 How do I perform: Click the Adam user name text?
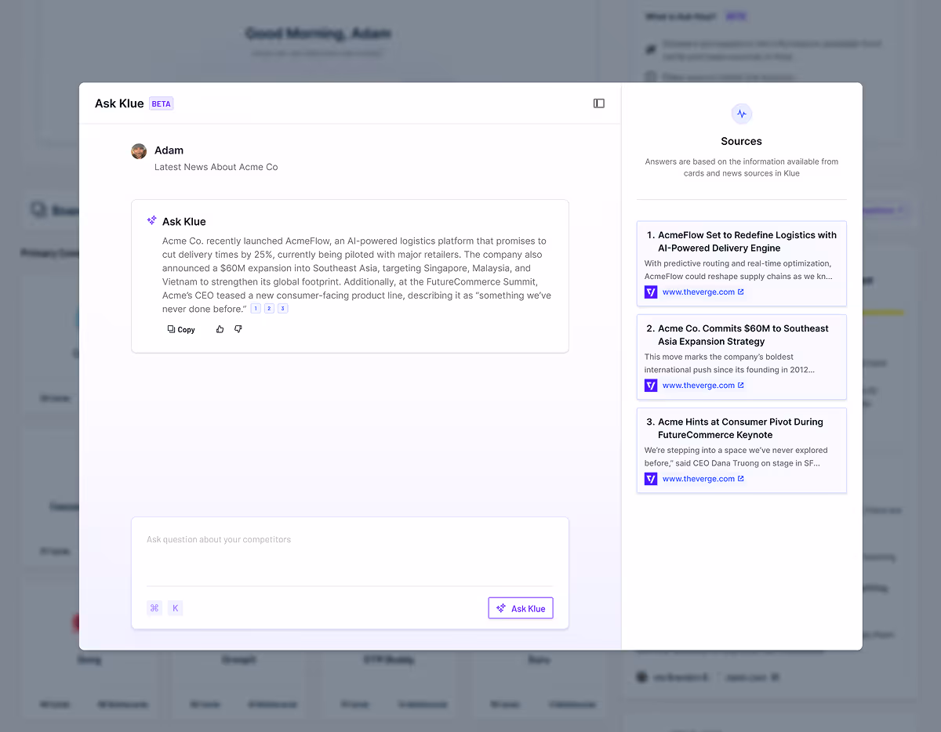pos(169,150)
